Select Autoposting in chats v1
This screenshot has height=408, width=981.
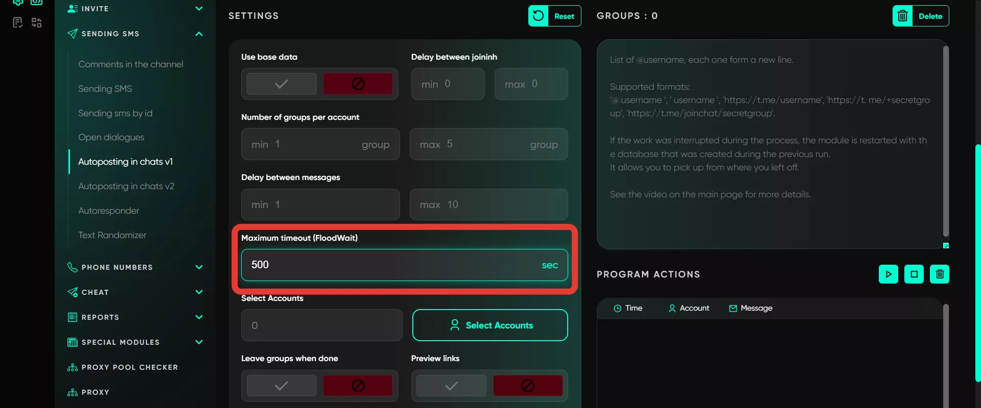click(126, 162)
